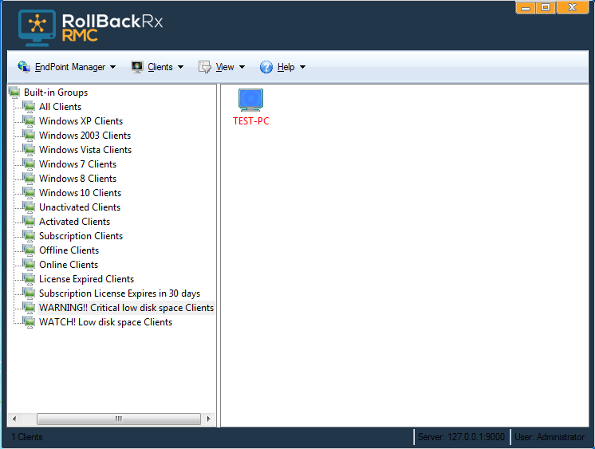The height and width of the screenshot is (449, 595).
Task: Click the Subscription License Expires icon
Action: click(x=29, y=294)
